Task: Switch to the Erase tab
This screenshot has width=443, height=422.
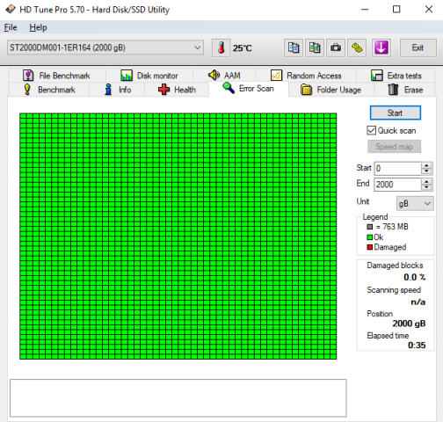Action: point(405,90)
